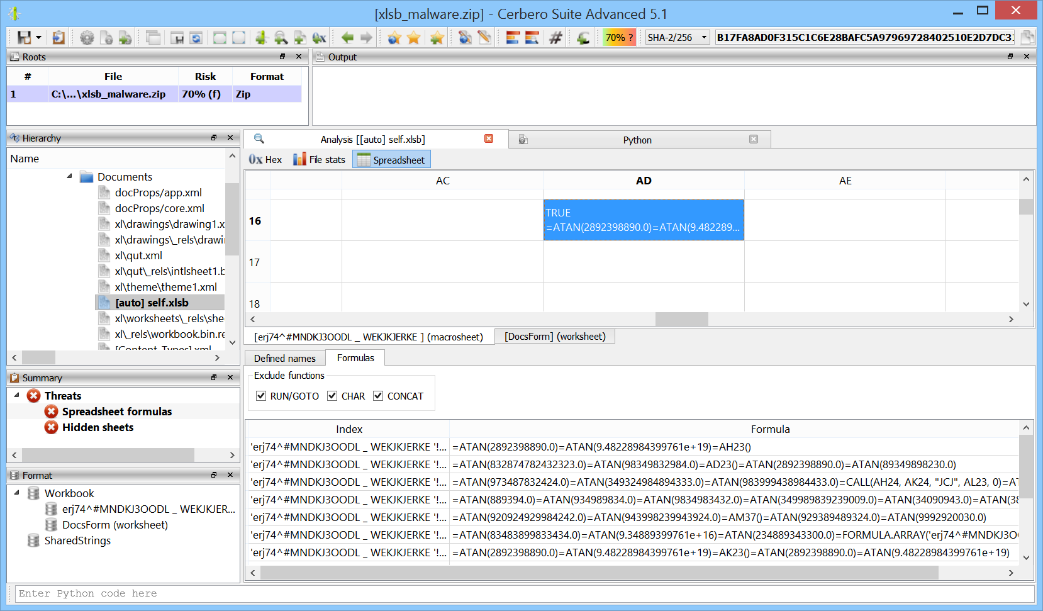Open the save icon's dropdown arrow
Viewport: 1043px width, 611px height.
[38, 38]
